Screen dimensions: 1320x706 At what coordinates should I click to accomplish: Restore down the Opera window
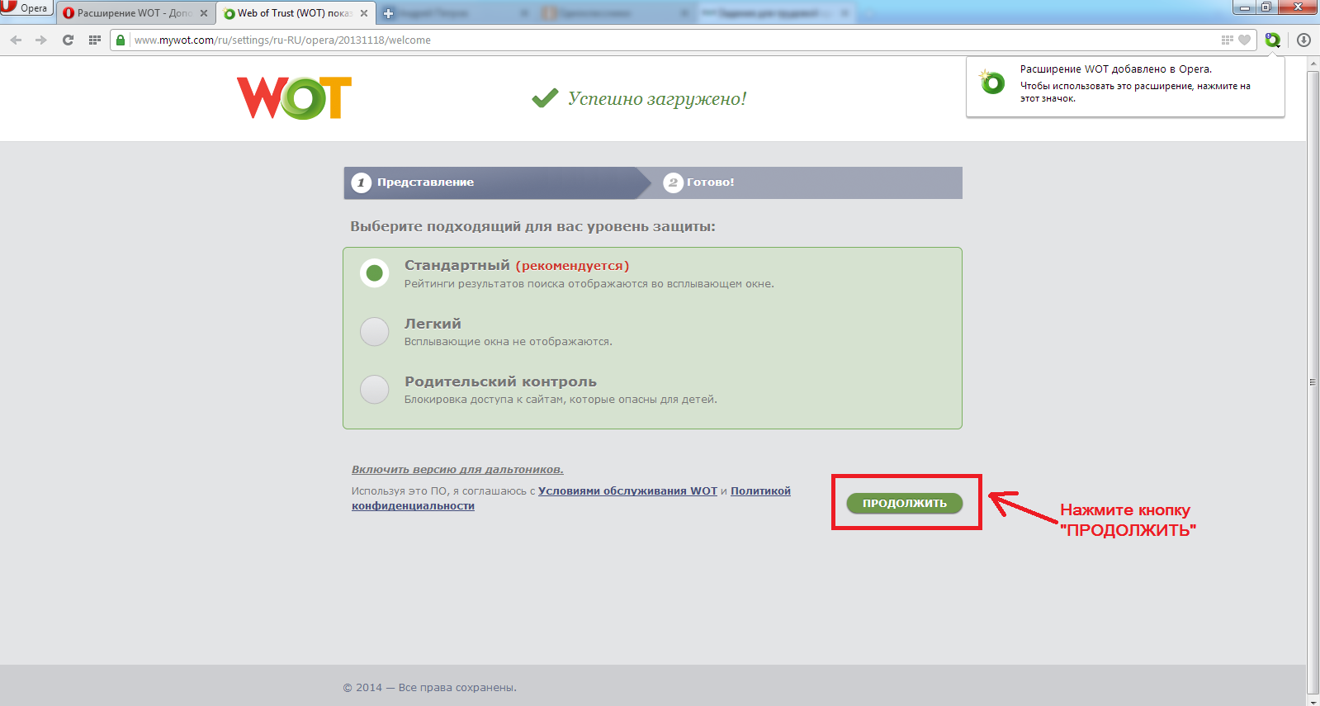click(1266, 7)
